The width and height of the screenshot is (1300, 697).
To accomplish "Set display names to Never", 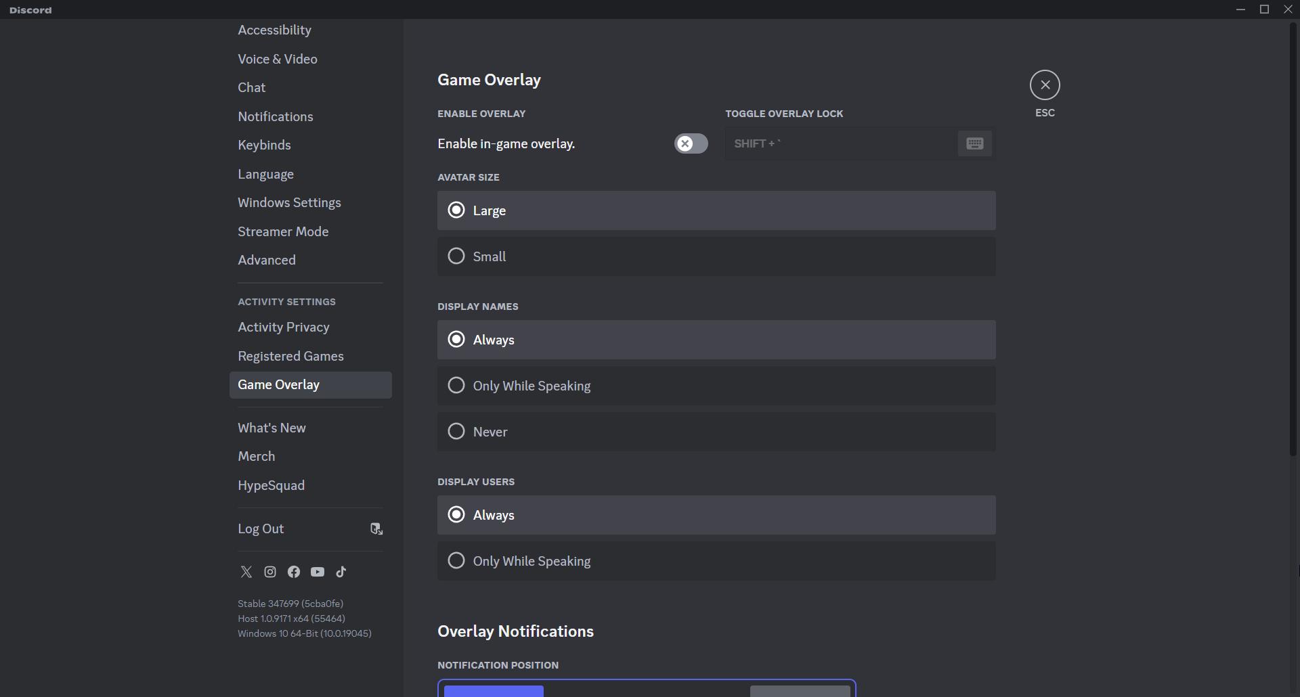I will [456, 431].
